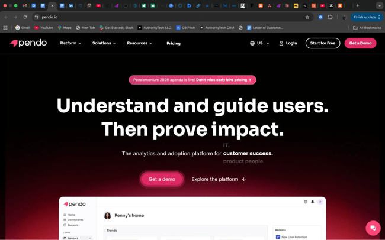Open the Letter of Guarantee bookmark
385x240 pixels.
(x=265, y=28)
